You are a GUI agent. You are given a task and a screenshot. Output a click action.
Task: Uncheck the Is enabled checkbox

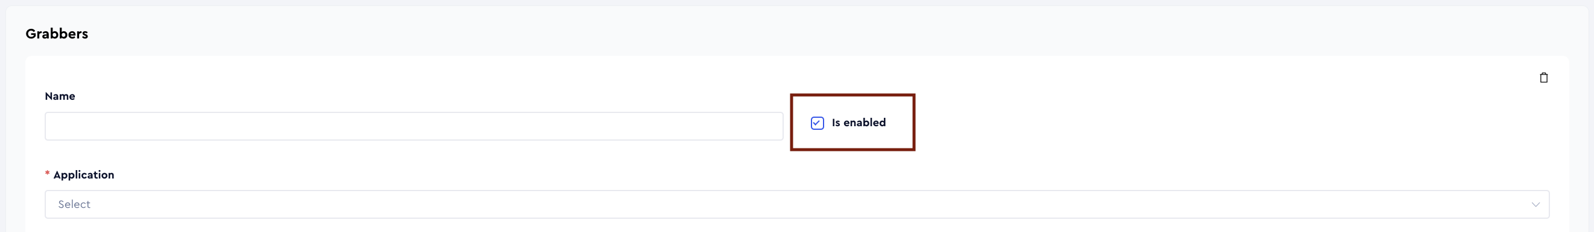pos(817,123)
